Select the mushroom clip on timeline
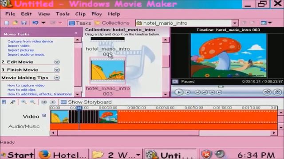Image resolution: width=284 pixels, height=159 pixels. 108,117
